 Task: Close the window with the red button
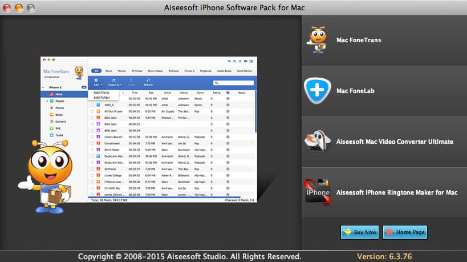(7, 8)
